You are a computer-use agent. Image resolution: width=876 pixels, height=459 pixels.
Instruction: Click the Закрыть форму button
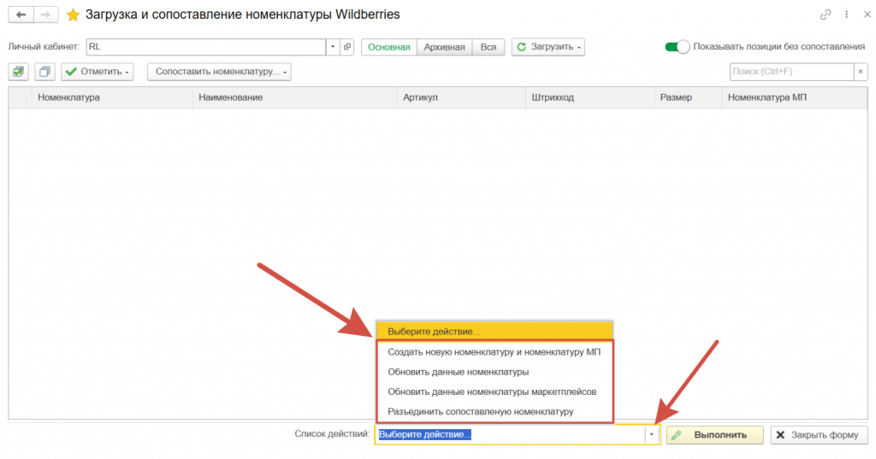[819, 435]
